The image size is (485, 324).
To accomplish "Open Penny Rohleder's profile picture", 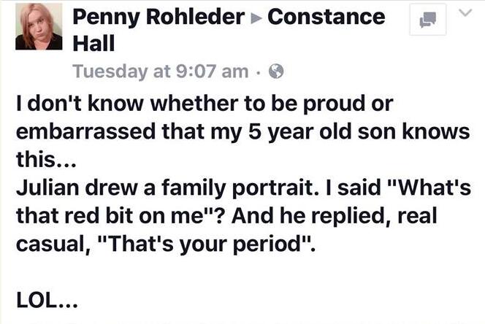I will click(39, 26).
